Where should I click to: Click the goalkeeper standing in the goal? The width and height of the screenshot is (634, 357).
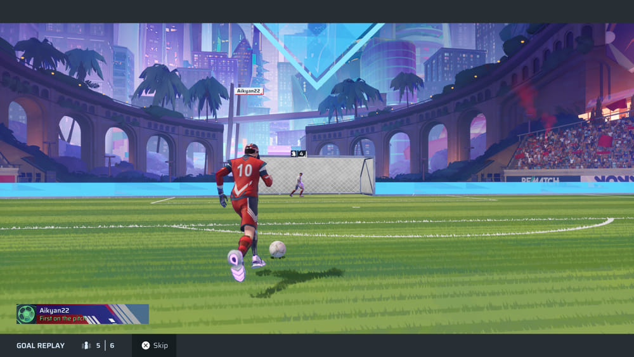pyautogui.click(x=299, y=184)
